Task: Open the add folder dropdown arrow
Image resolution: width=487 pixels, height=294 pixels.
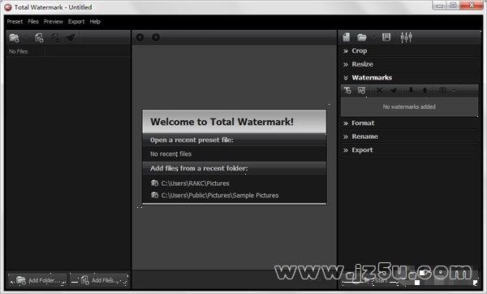Action: point(26,37)
